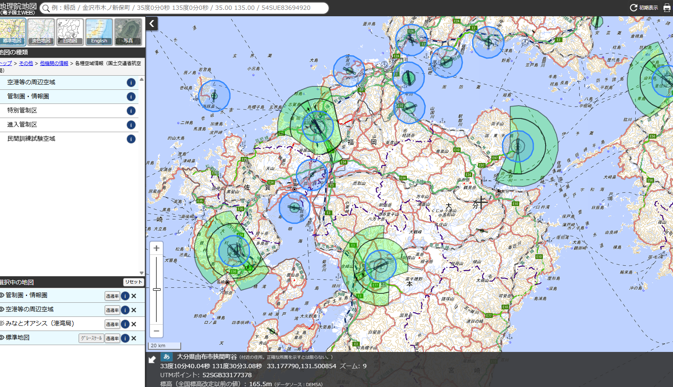Click the map zoom out minus button

[x=156, y=331]
